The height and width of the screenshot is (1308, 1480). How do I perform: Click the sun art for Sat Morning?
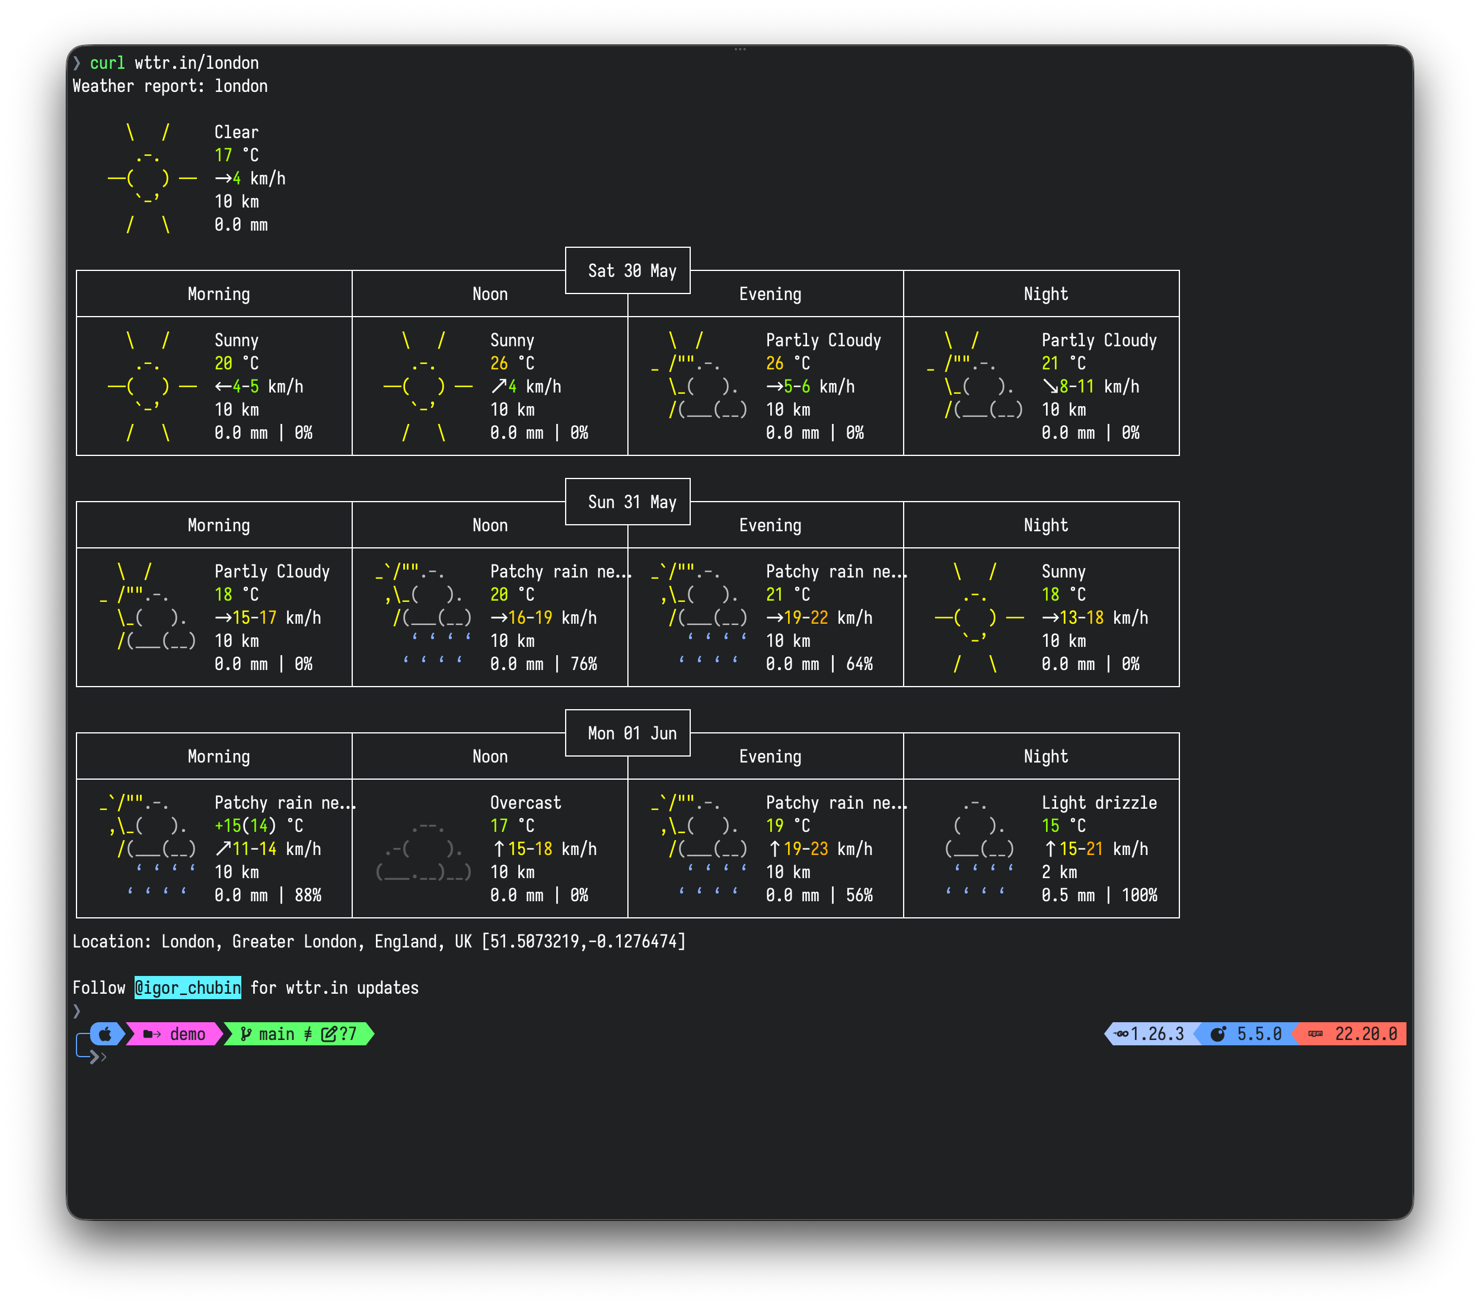click(152, 387)
